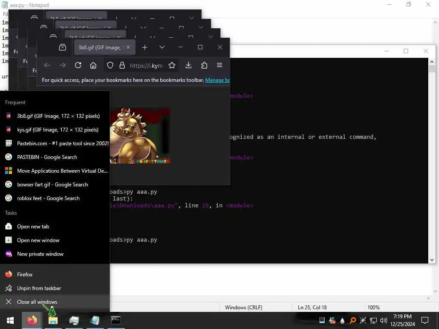The image size is (439, 329).
Task: Open the network status tray icon
Action: [373, 320]
